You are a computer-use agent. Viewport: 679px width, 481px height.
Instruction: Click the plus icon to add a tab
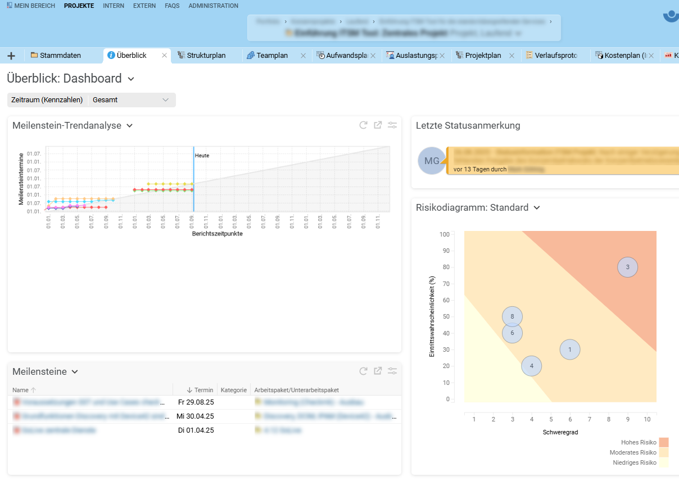click(11, 56)
